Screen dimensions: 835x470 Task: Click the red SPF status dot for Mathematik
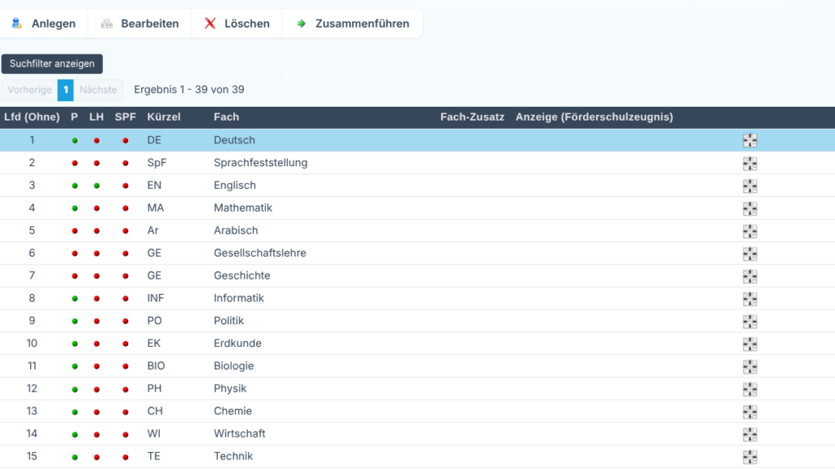[x=125, y=209]
